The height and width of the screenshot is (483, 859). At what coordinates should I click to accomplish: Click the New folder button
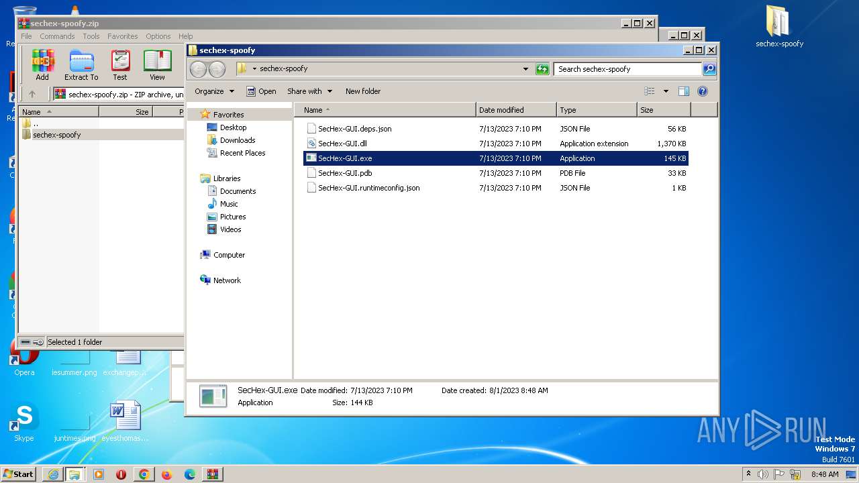tap(363, 91)
